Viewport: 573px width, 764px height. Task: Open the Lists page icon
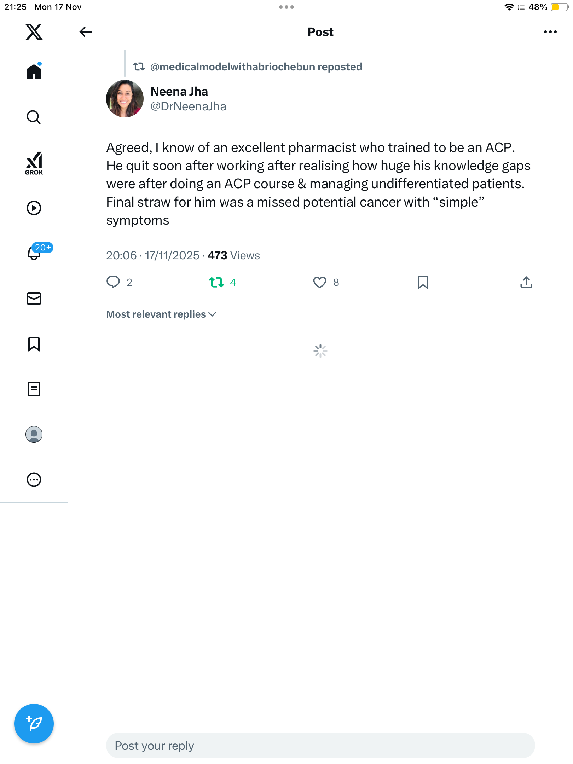pyautogui.click(x=34, y=389)
